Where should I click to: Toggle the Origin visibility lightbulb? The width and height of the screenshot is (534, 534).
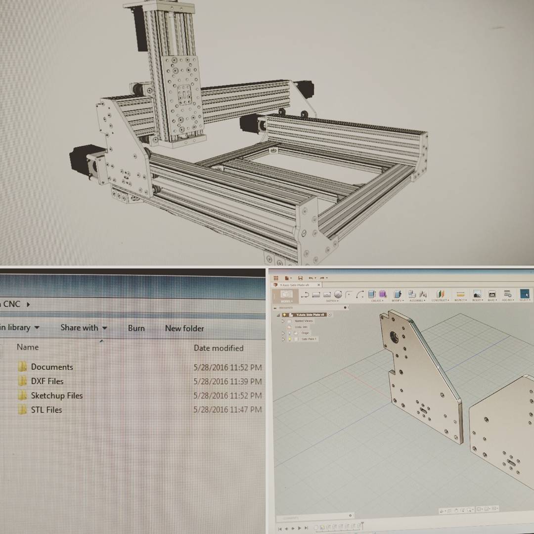click(x=289, y=333)
